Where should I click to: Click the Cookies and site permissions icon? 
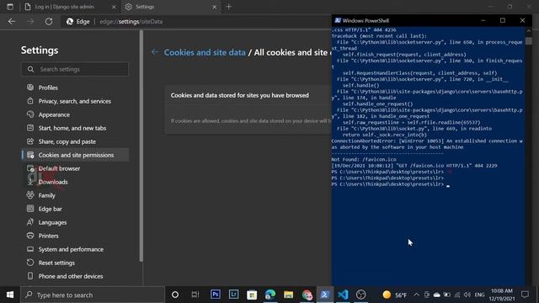pyautogui.click(x=30, y=155)
